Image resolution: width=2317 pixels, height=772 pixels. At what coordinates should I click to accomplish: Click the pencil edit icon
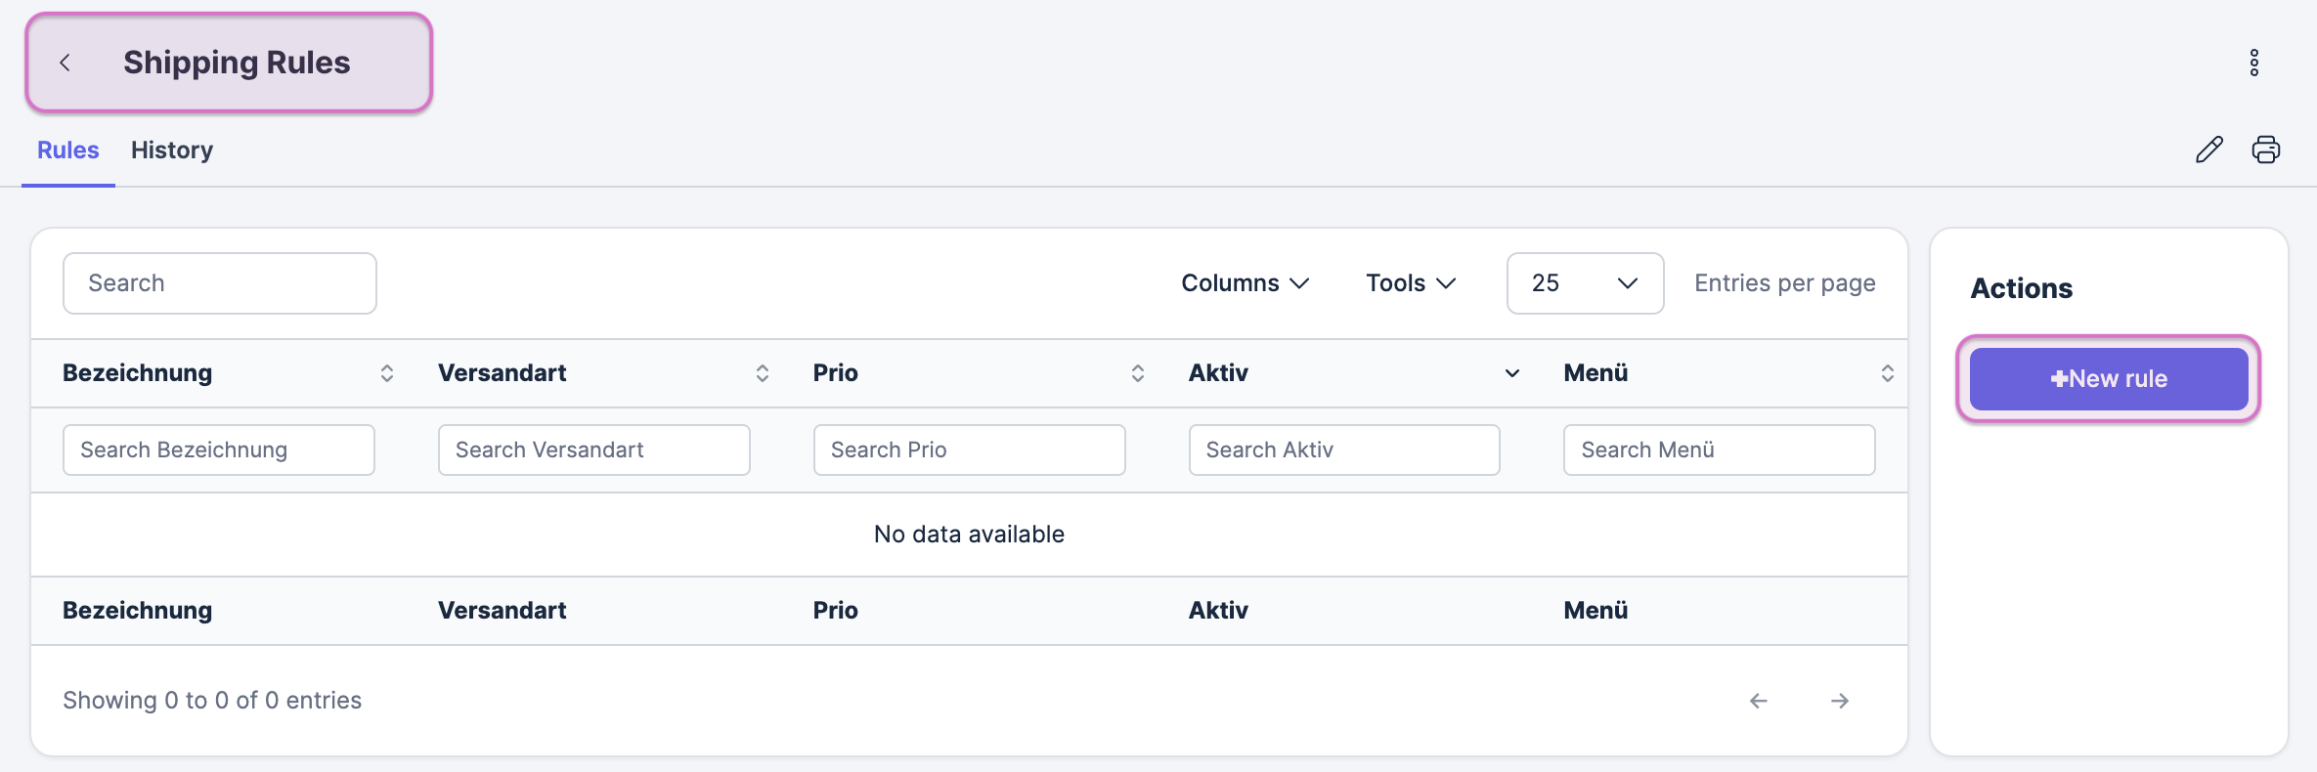point(2208,150)
